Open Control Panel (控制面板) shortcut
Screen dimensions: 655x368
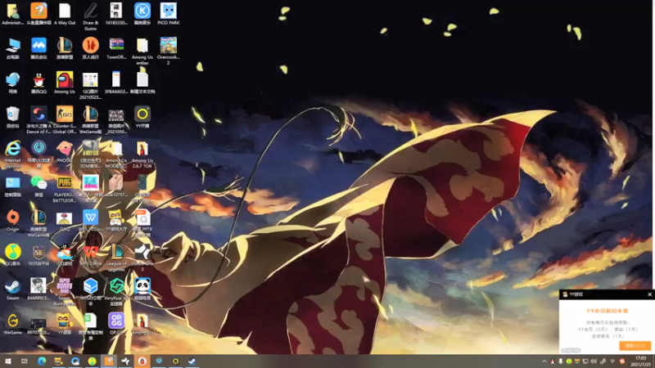point(13,186)
